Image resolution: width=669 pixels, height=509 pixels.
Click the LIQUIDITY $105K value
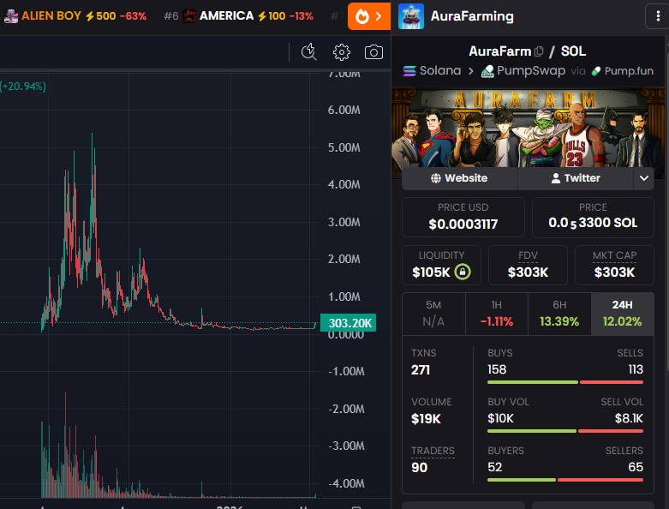(431, 272)
